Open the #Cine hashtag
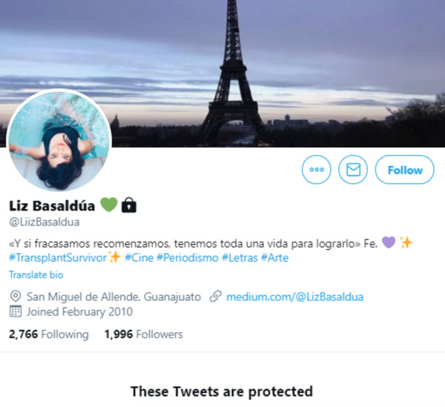This screenshot has width=445, height=407. point(139,258)
